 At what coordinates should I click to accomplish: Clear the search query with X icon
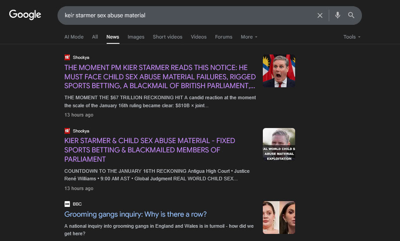coord(320,16)
